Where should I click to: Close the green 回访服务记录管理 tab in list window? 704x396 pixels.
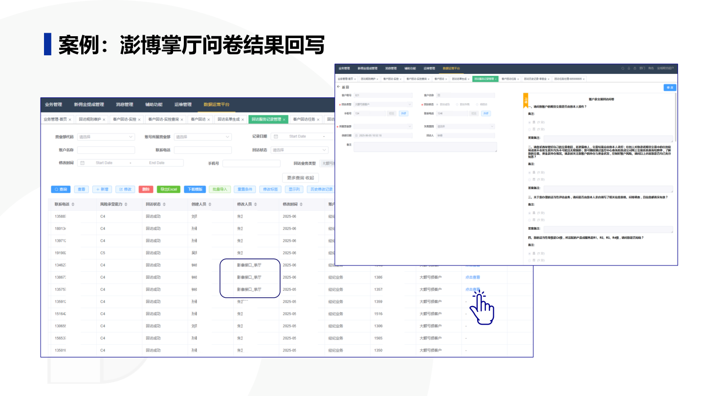pyautogui.click(x=285, y=119)
